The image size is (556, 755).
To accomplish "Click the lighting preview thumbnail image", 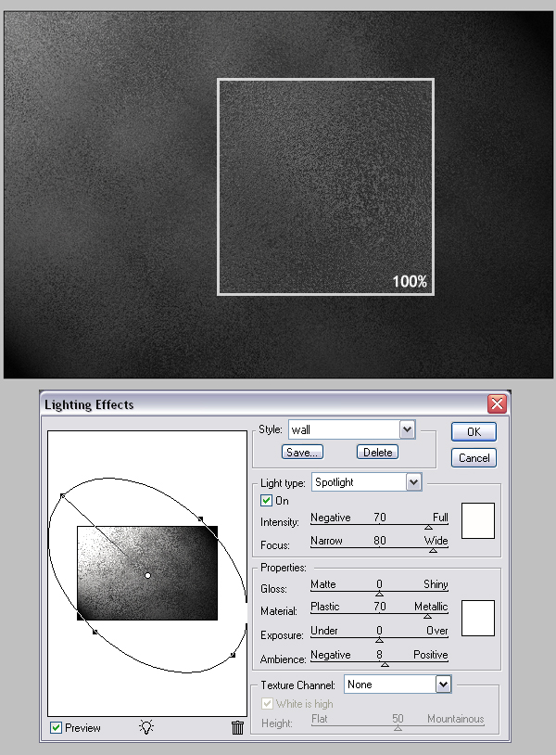I will [147, 573].
